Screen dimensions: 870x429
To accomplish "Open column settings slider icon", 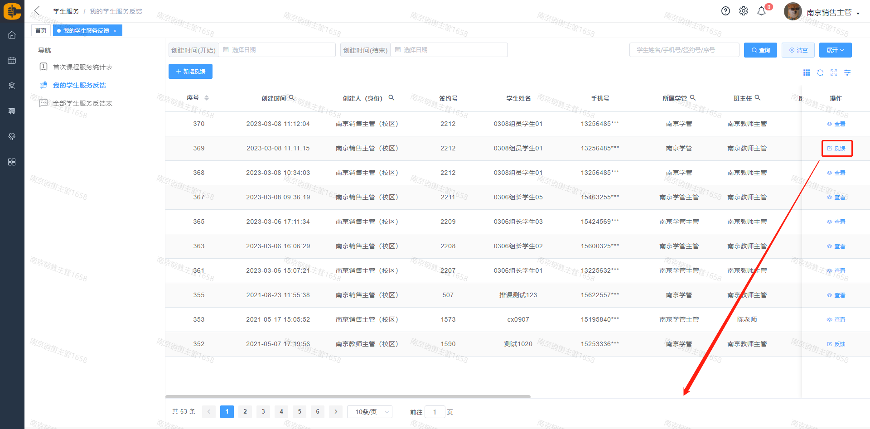I will tap(847, 73).
